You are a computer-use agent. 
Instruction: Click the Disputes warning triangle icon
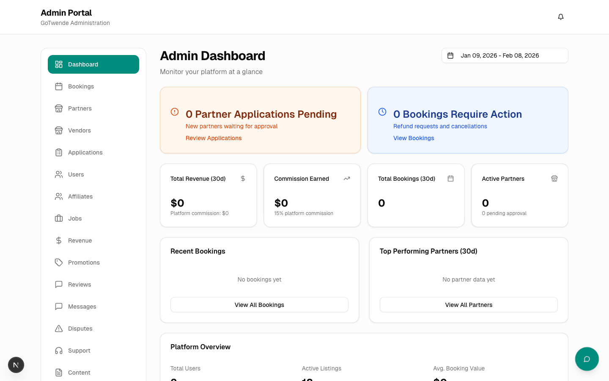58,329
